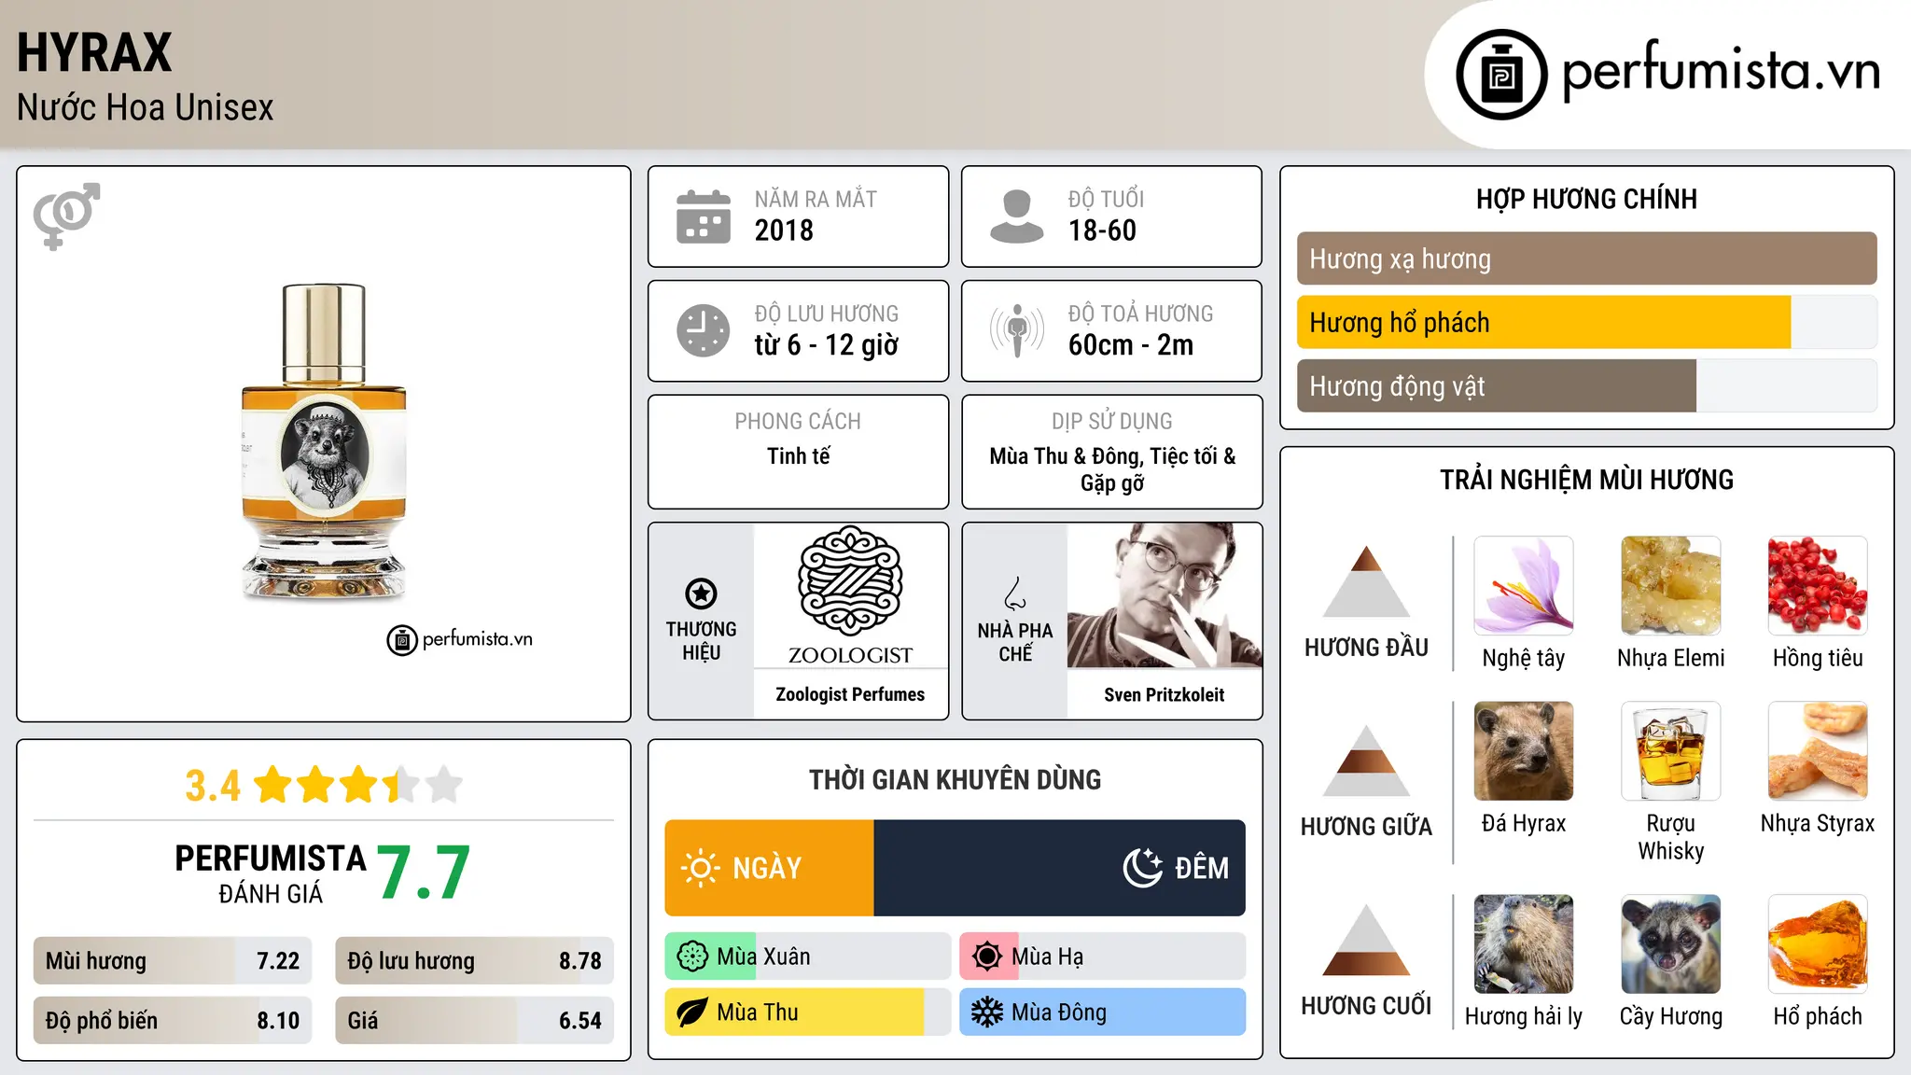Select the Nghệ tây saffron note image
This screenshot has width=1911, height=1075.
point(1524,586)
